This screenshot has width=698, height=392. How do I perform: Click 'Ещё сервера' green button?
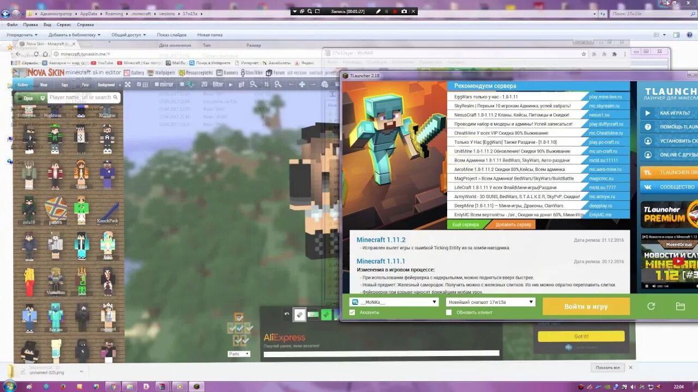coord(466,224)
